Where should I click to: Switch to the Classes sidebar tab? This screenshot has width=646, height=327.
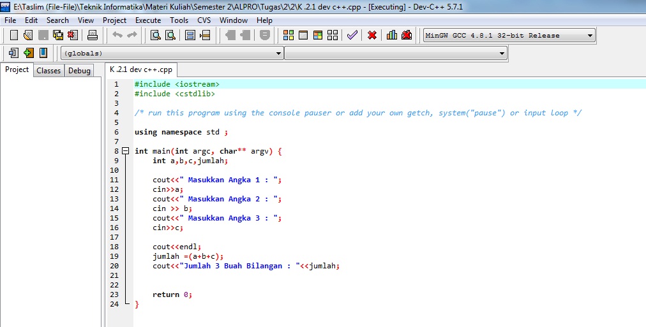49,70
